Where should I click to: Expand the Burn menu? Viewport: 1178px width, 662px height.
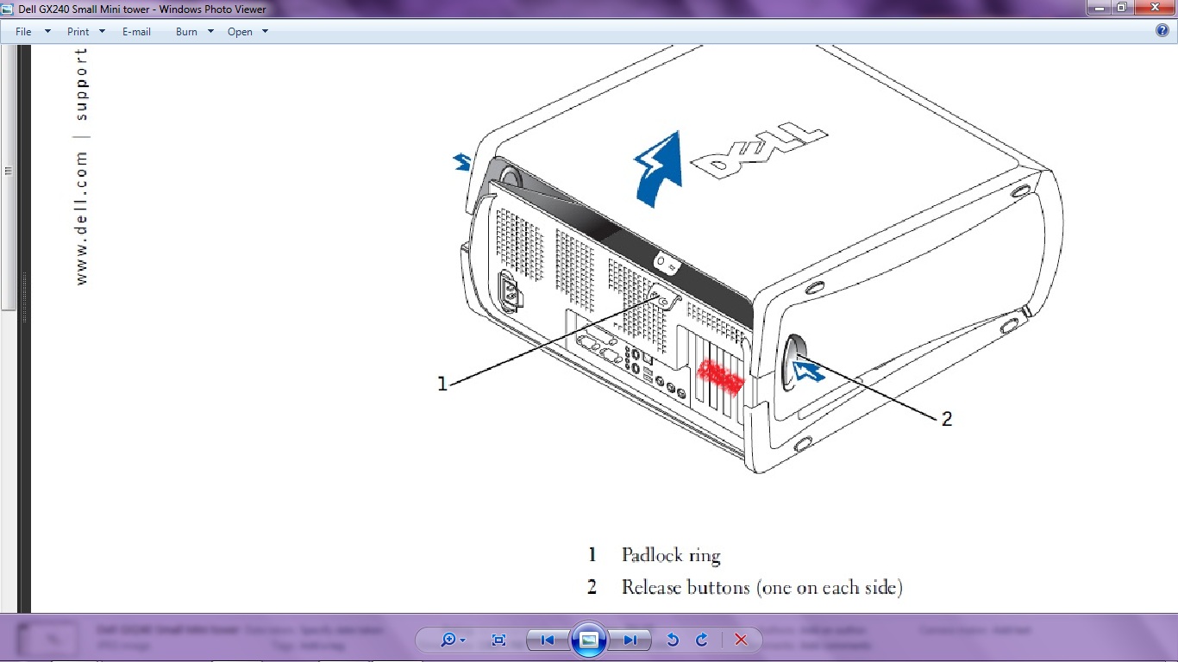tap(194, 32)
